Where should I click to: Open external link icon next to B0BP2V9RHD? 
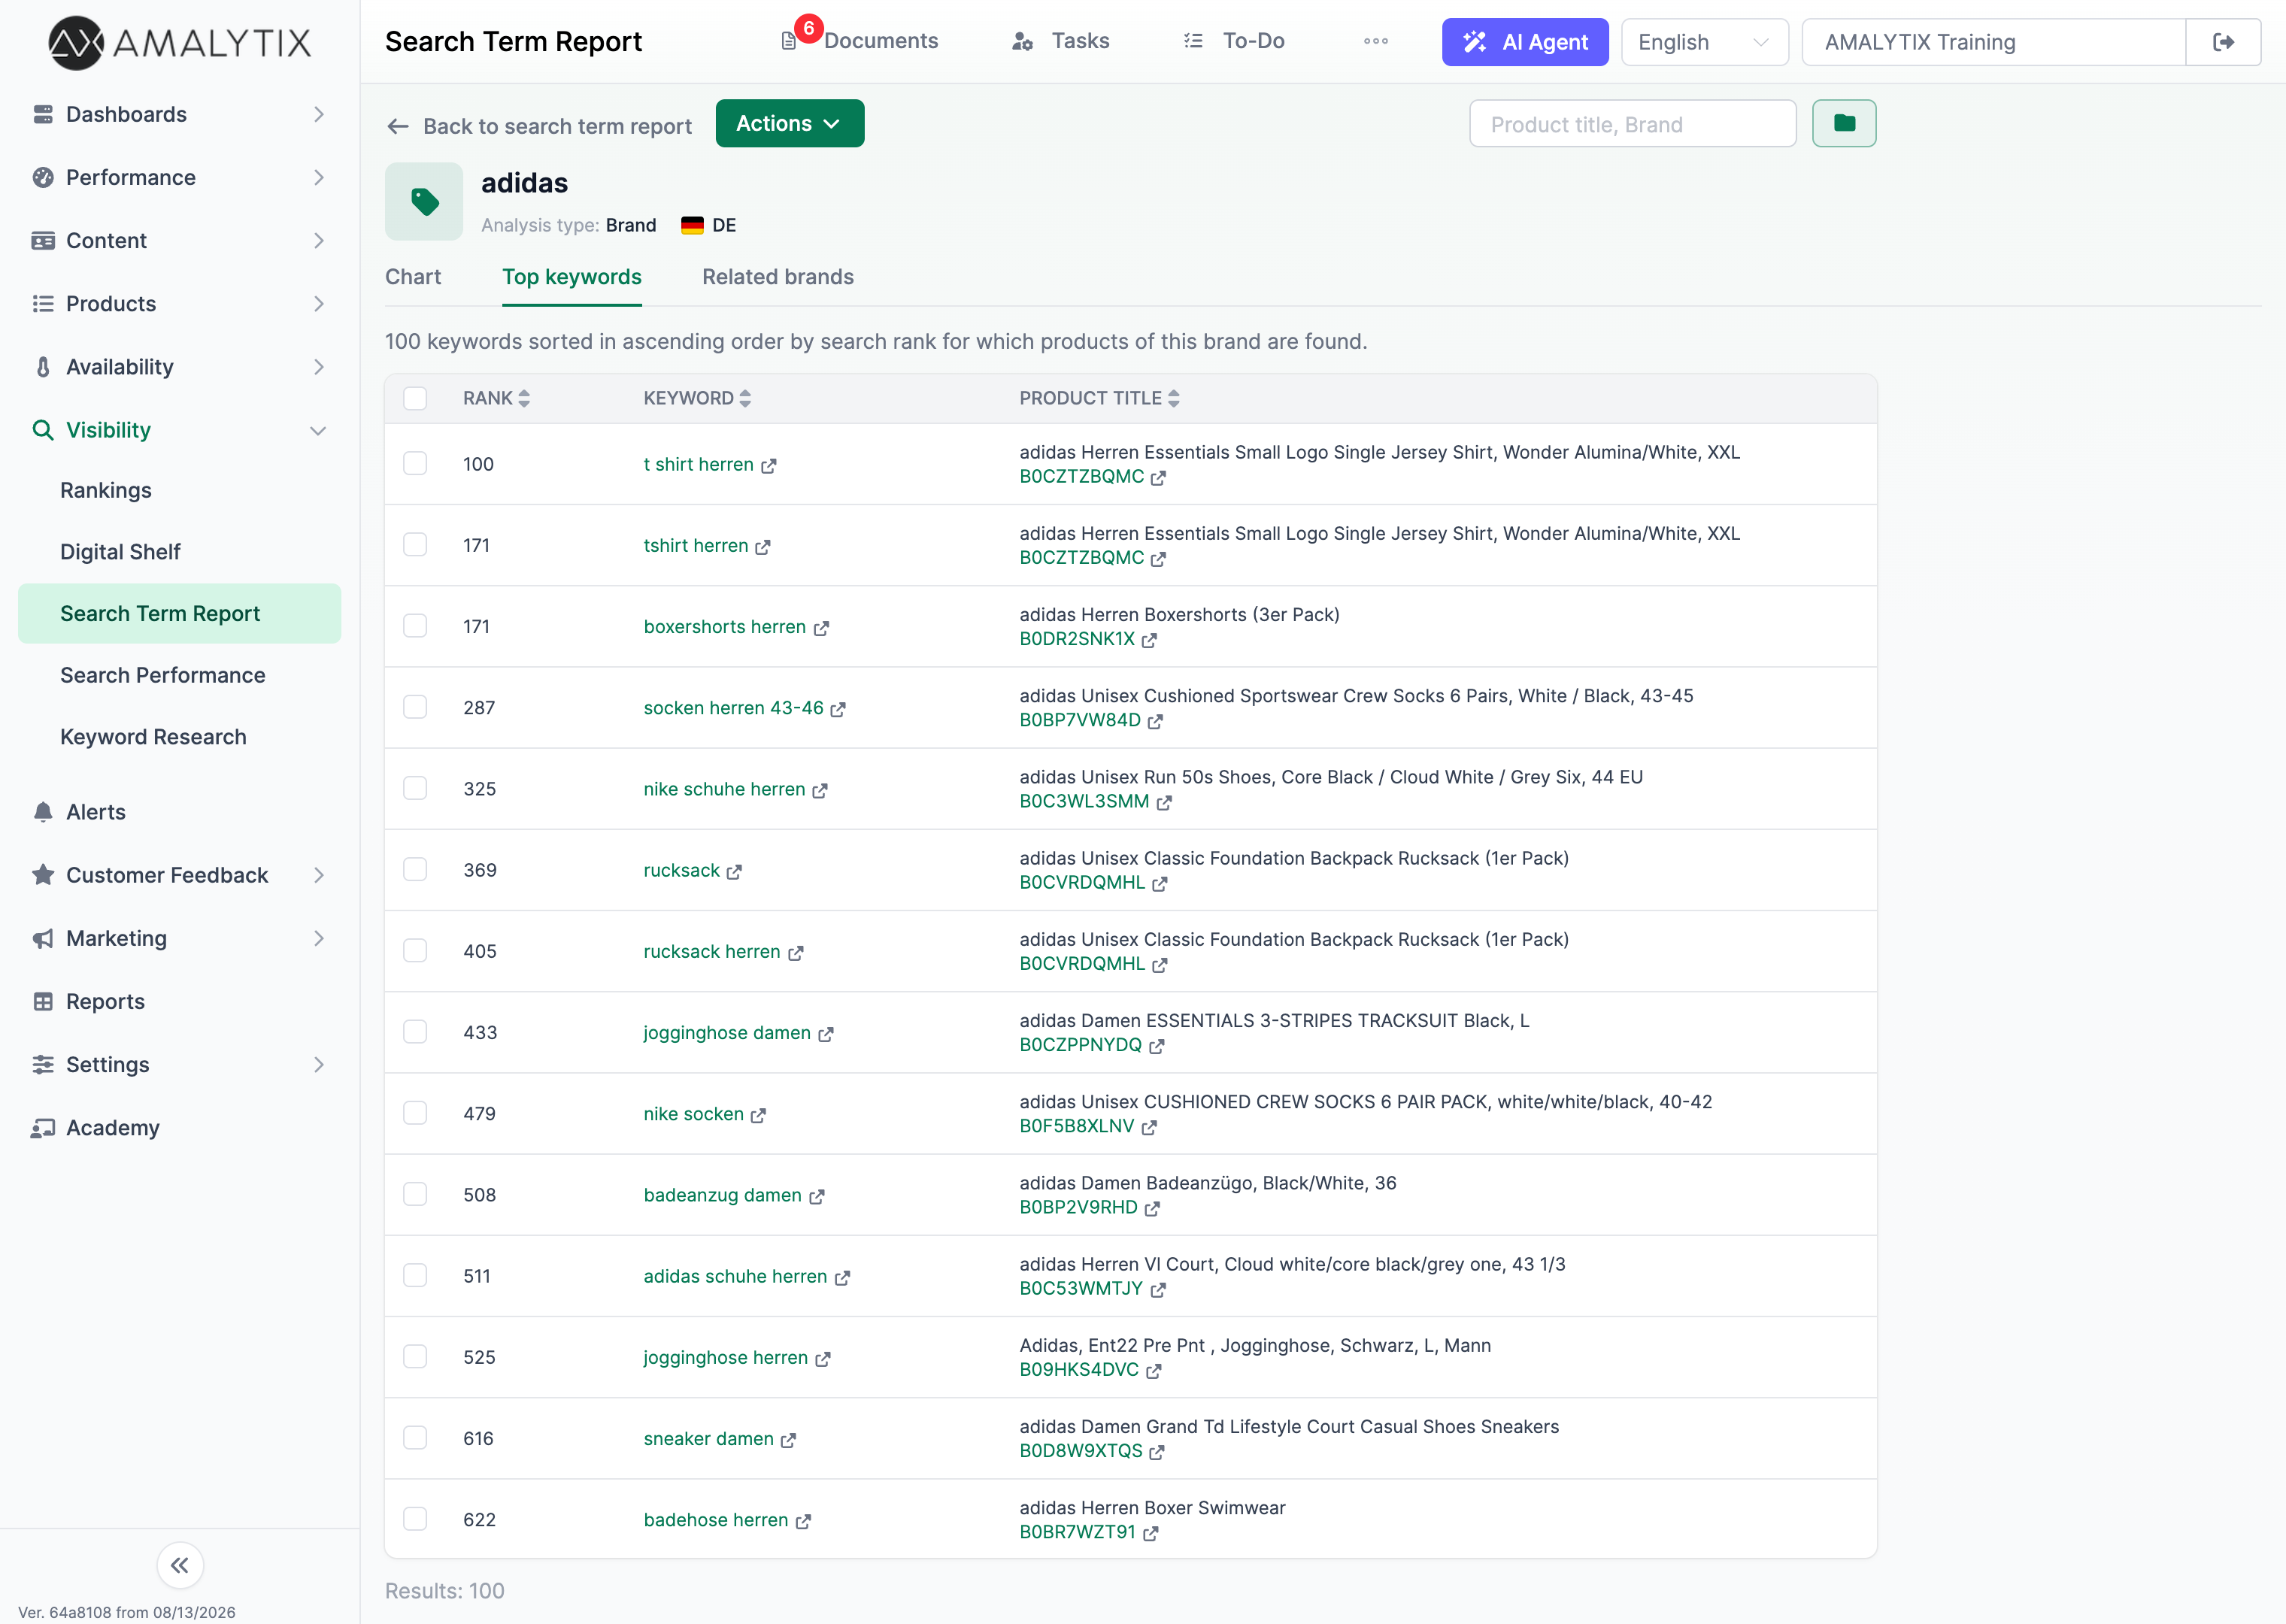click(x=1152, y=1209)
